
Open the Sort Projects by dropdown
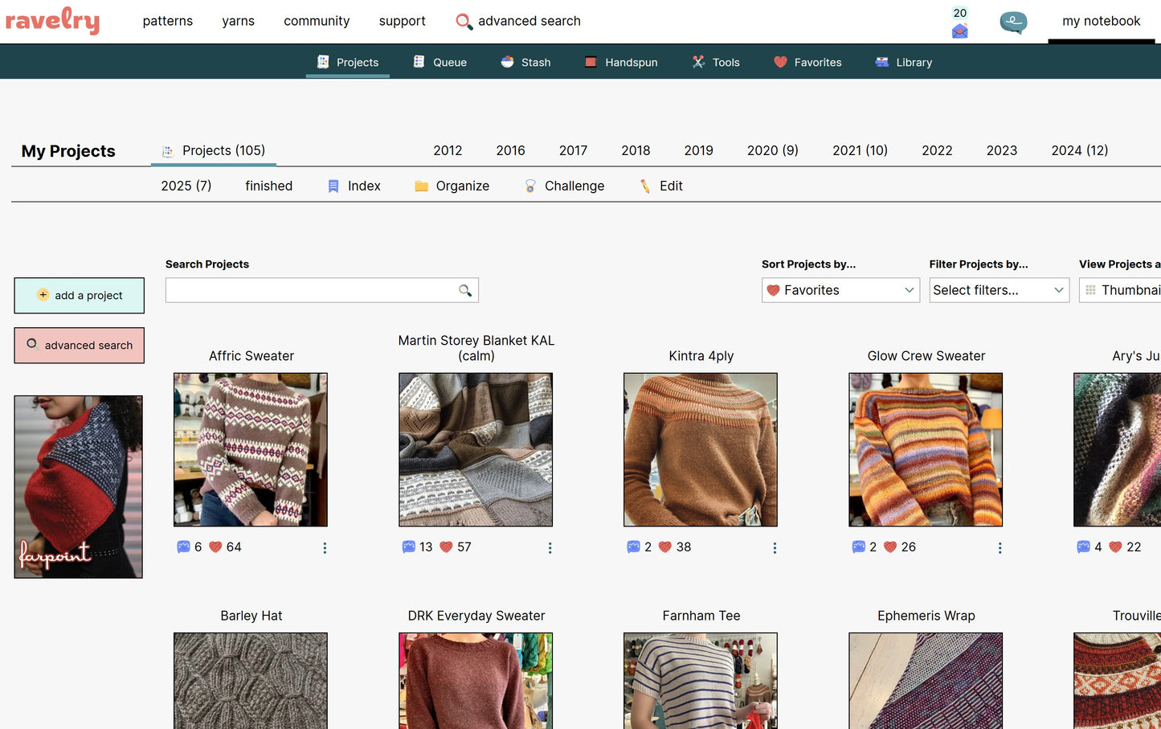pyautogui.click(x=840, y=290)
